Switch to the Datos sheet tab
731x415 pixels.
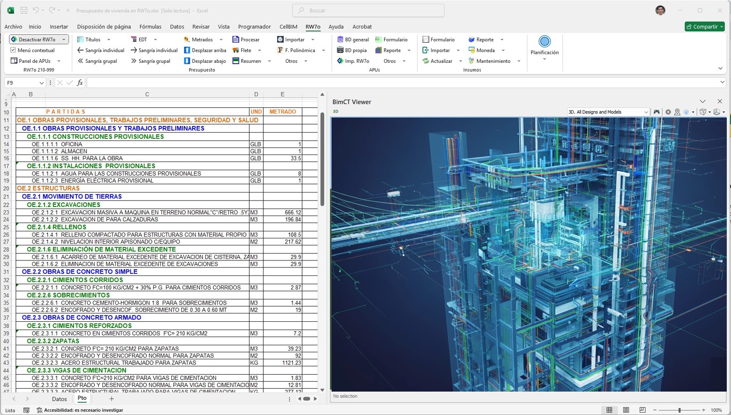point(59,399)
